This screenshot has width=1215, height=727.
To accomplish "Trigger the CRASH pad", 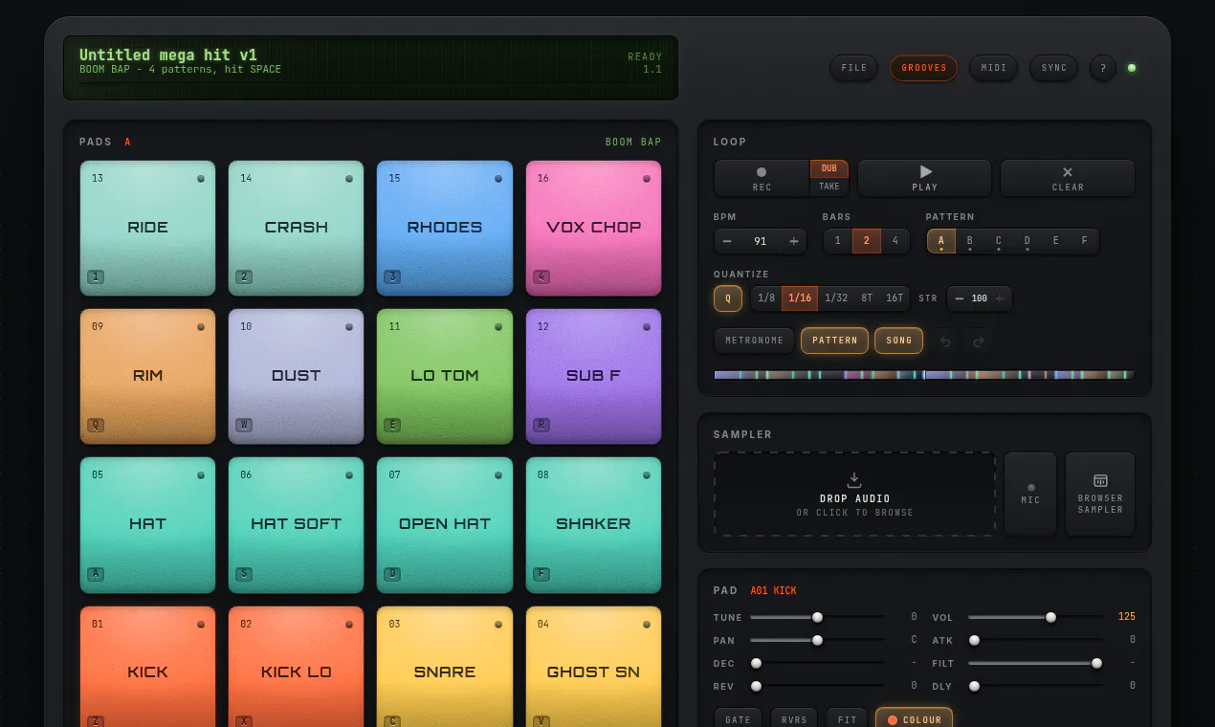I will (x=297, y=228).
